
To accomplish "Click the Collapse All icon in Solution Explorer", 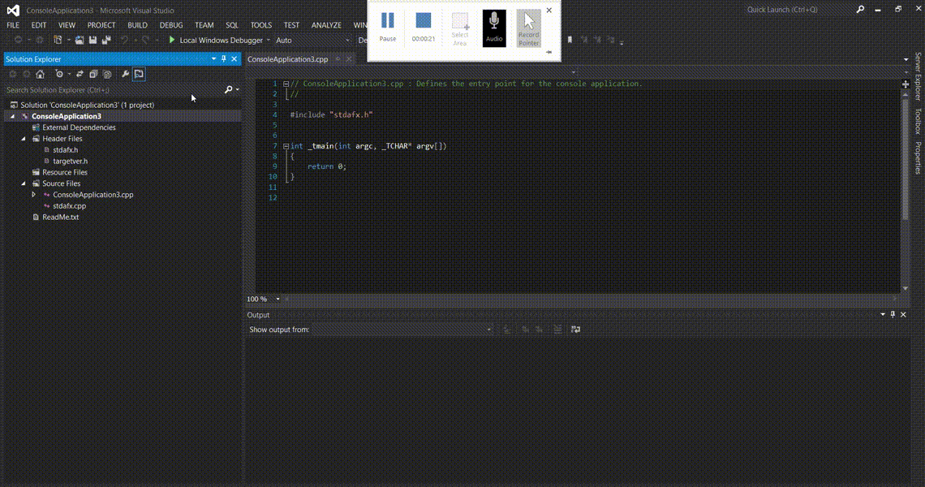I will [x=93, y=75].
